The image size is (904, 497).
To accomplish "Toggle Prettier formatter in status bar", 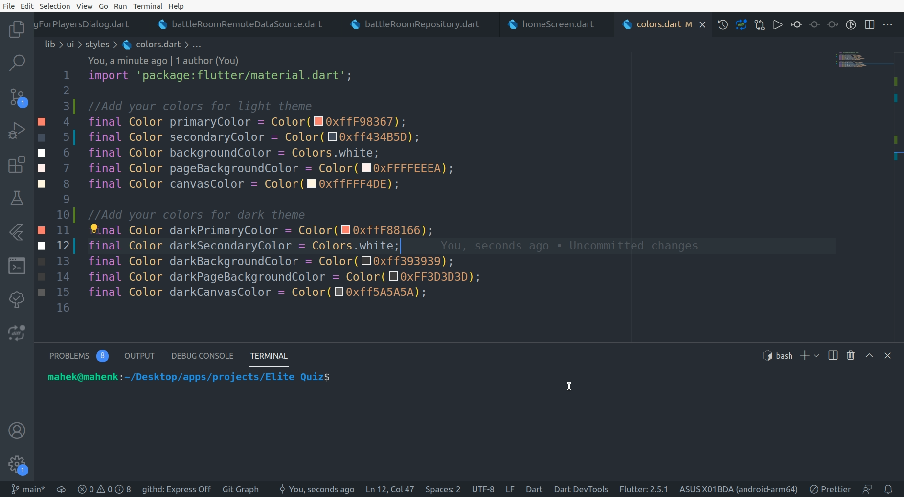I will [x=830, y=489].
